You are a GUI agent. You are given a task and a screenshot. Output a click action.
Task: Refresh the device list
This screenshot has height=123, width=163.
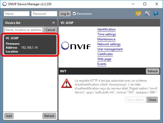coord(49,116)
